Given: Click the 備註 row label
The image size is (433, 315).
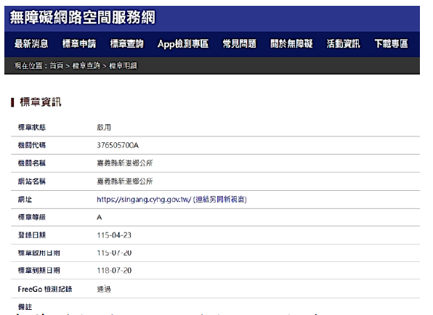Looking at the screenshot, I should tap(25, 307).
